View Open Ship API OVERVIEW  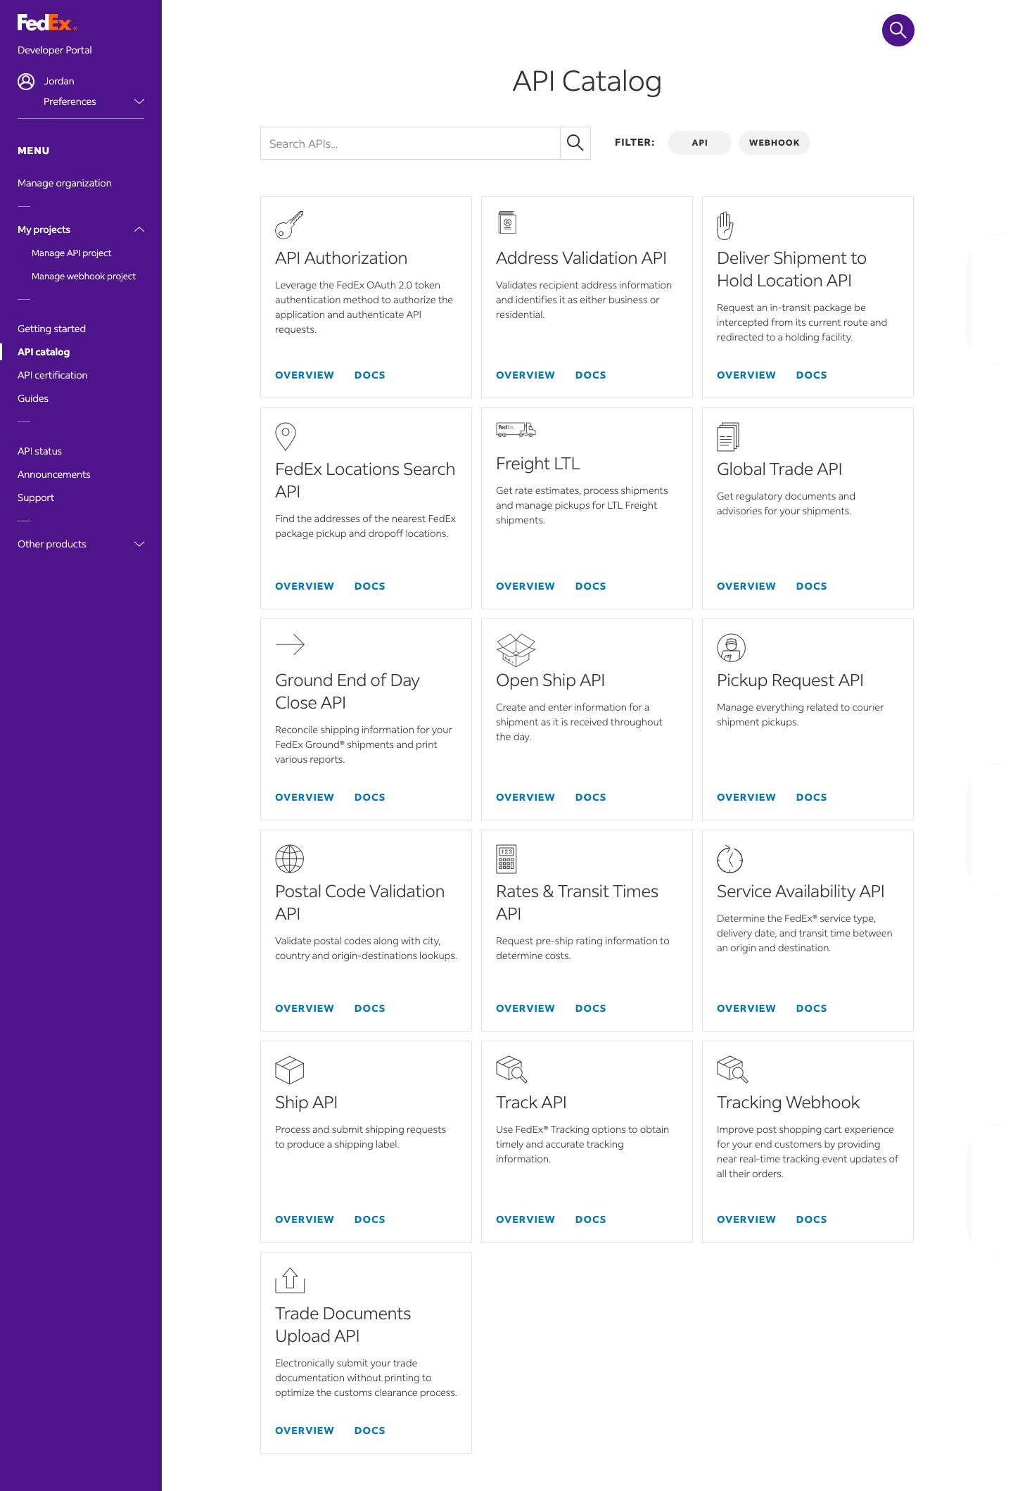point(525,797)
